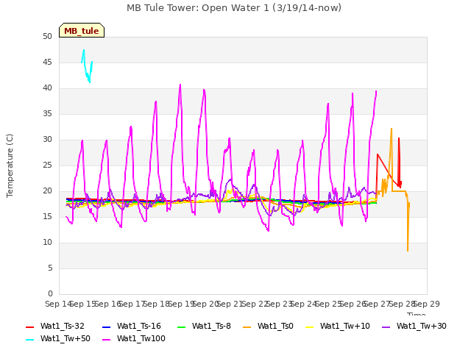Screen dimensions: 471x353
Task: Click the y-axis value 20
Action: tap(47, 191)
